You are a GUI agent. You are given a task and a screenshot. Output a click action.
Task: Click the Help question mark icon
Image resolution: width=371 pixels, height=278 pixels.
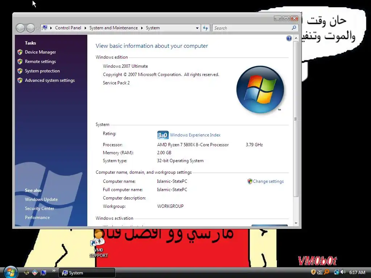pos(289,38)
